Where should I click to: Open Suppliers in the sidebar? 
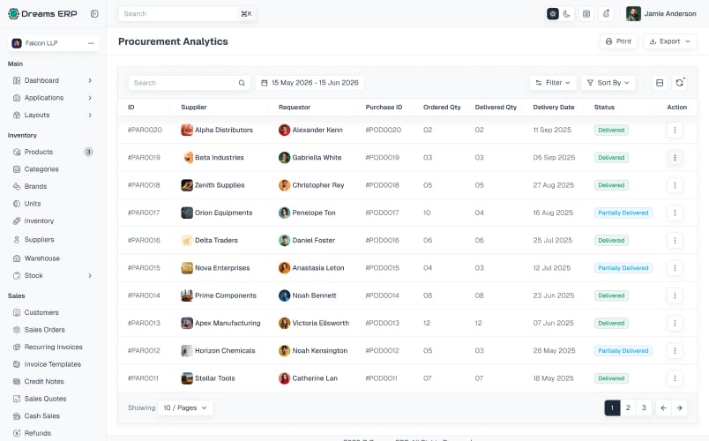coord(39,239)
